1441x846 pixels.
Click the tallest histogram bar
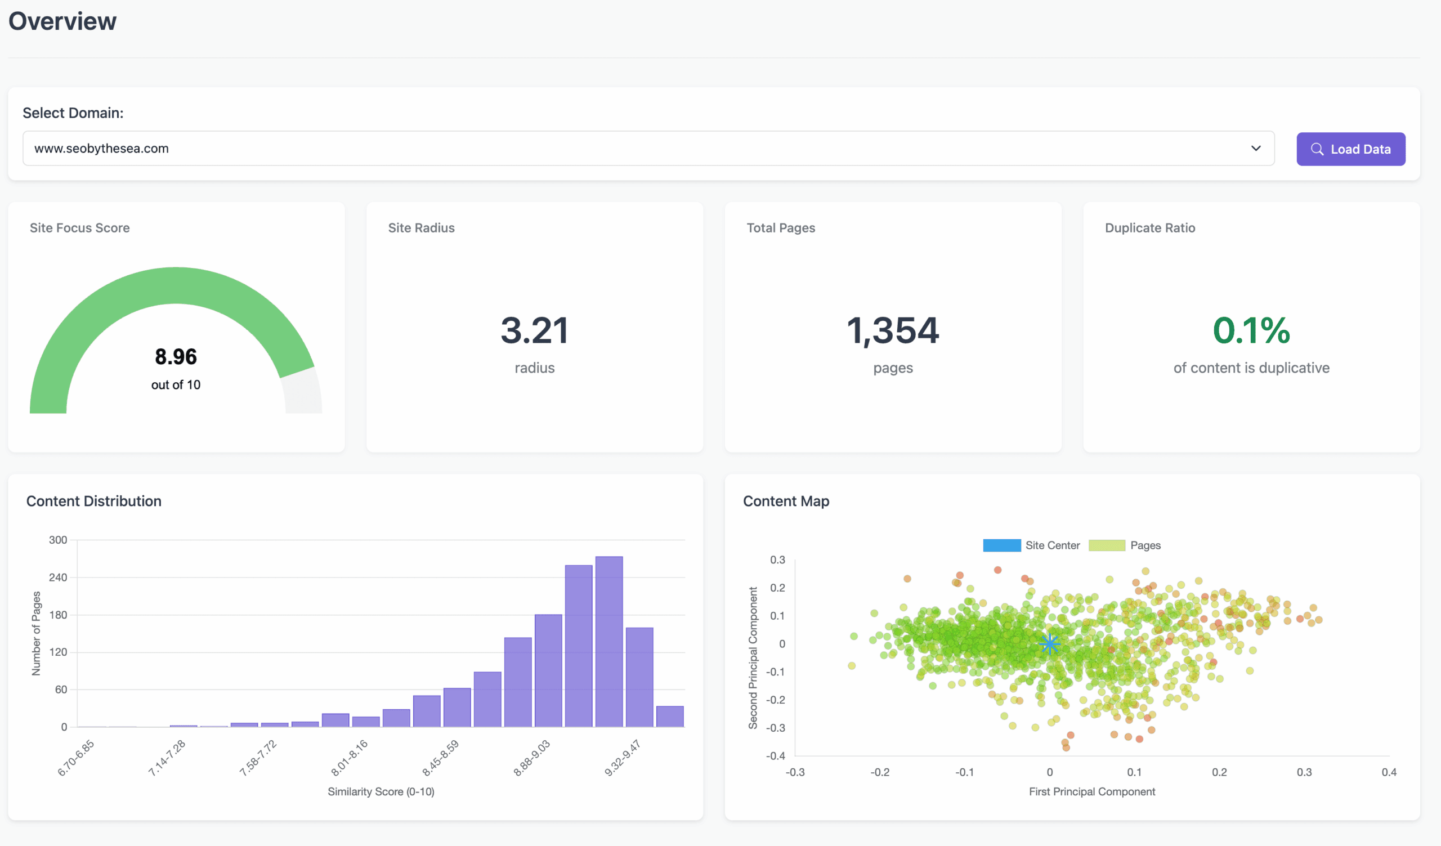(608, 640)
